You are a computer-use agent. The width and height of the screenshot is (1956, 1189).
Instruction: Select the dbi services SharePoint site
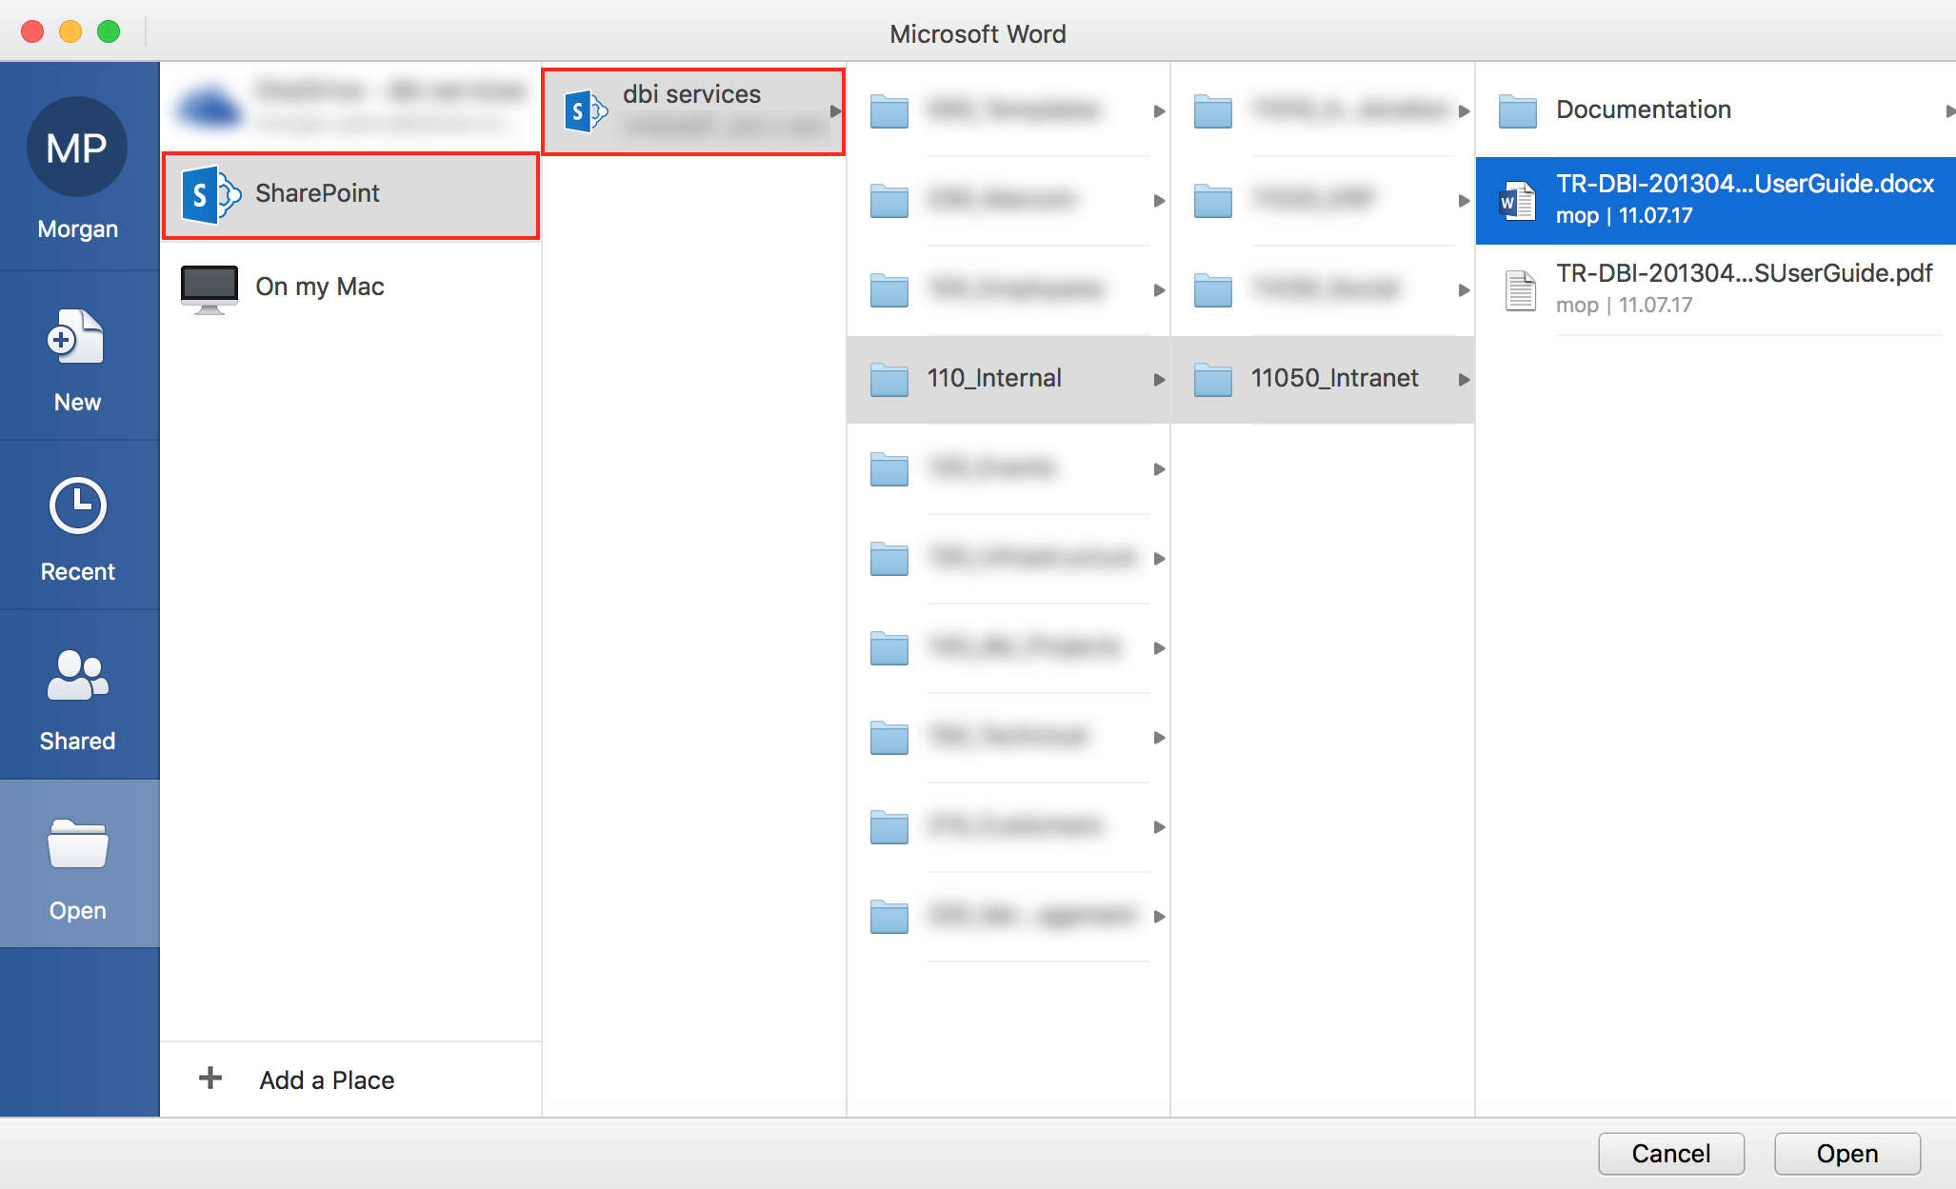(693, 111)
